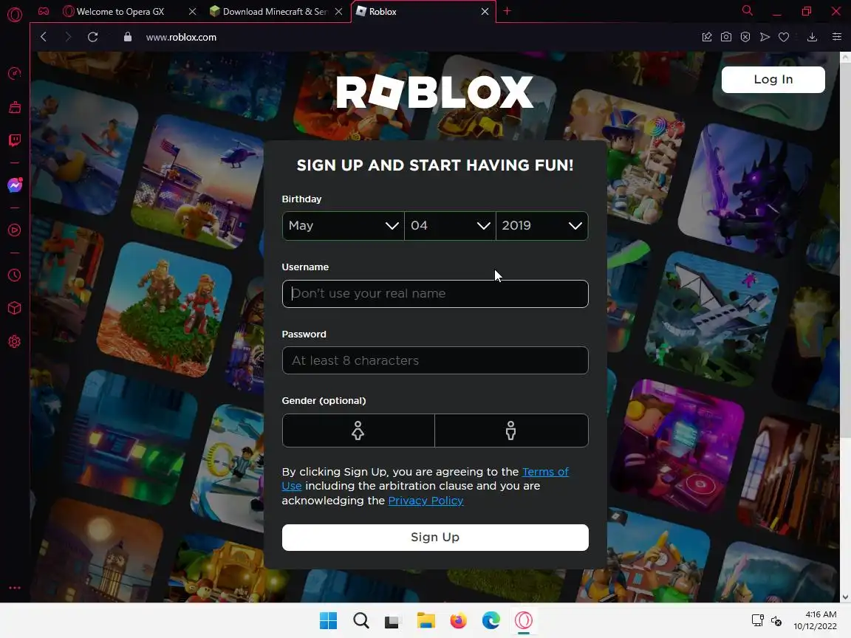This screenshot has width=851, height=638.
Task: Search in tabs magnifier icon
Action: click(748, 11)
